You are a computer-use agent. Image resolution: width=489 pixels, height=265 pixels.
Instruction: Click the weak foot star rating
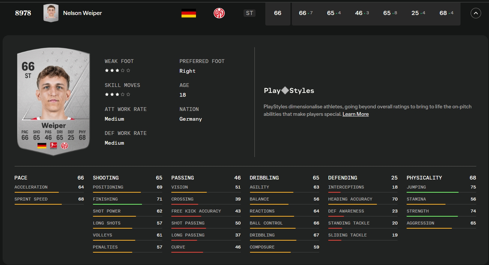click(x=118, y=70)
